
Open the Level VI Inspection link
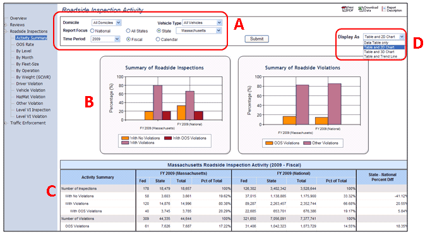[33, 110]
